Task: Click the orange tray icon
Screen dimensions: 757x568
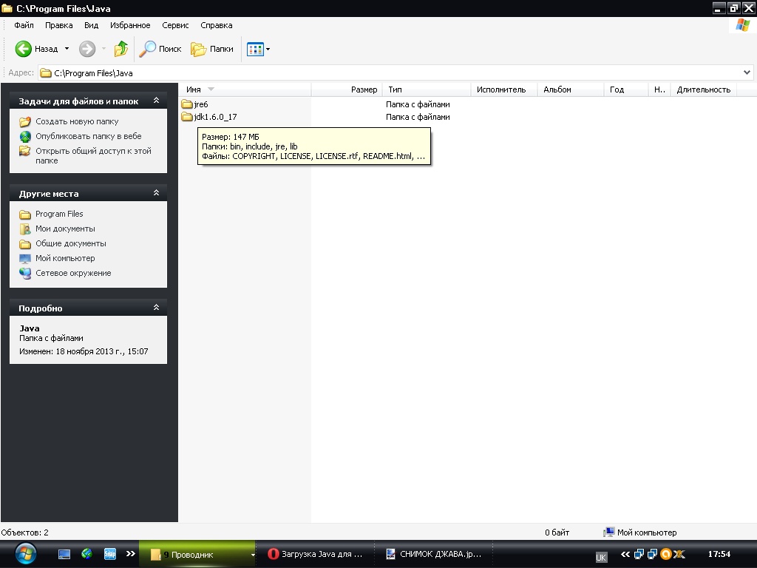Action: 666,554
